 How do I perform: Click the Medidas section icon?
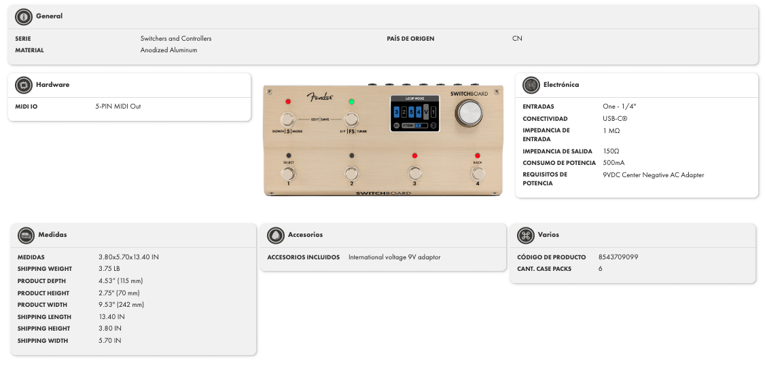point(26,235)
